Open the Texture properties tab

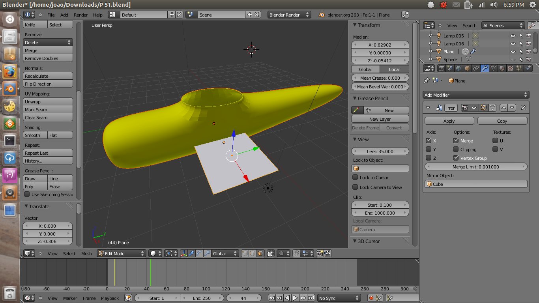[511, 68]
